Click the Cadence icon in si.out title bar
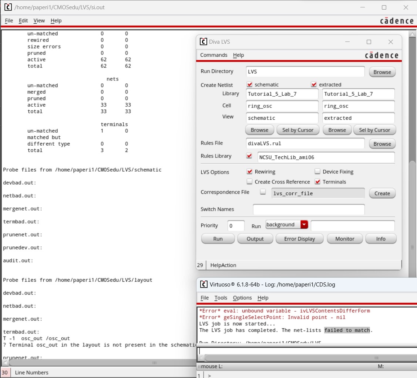Screen dimensions: 417x378 pyautogui.click(x=8, y=7)
